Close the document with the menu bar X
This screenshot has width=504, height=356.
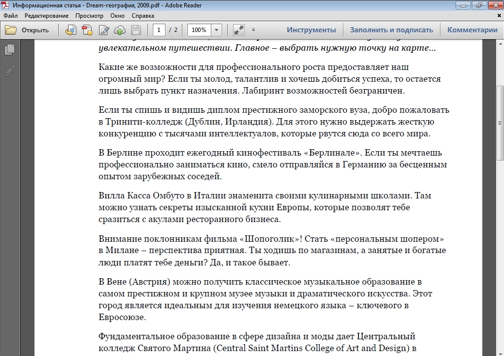click(499, 15)
